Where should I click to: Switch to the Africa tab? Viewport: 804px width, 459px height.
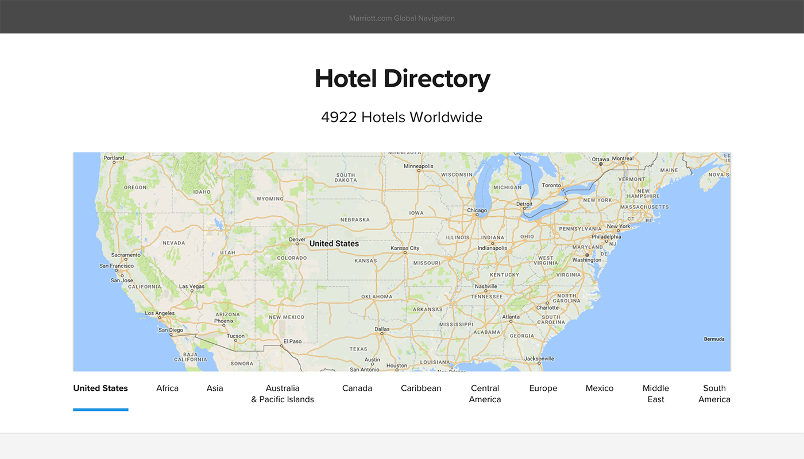click(168, 388)
